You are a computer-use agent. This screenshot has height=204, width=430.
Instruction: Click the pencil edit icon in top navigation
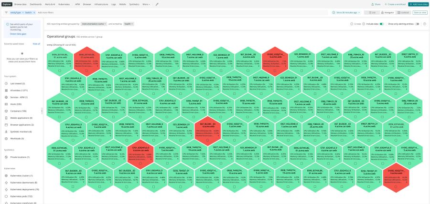coord(157,4)
